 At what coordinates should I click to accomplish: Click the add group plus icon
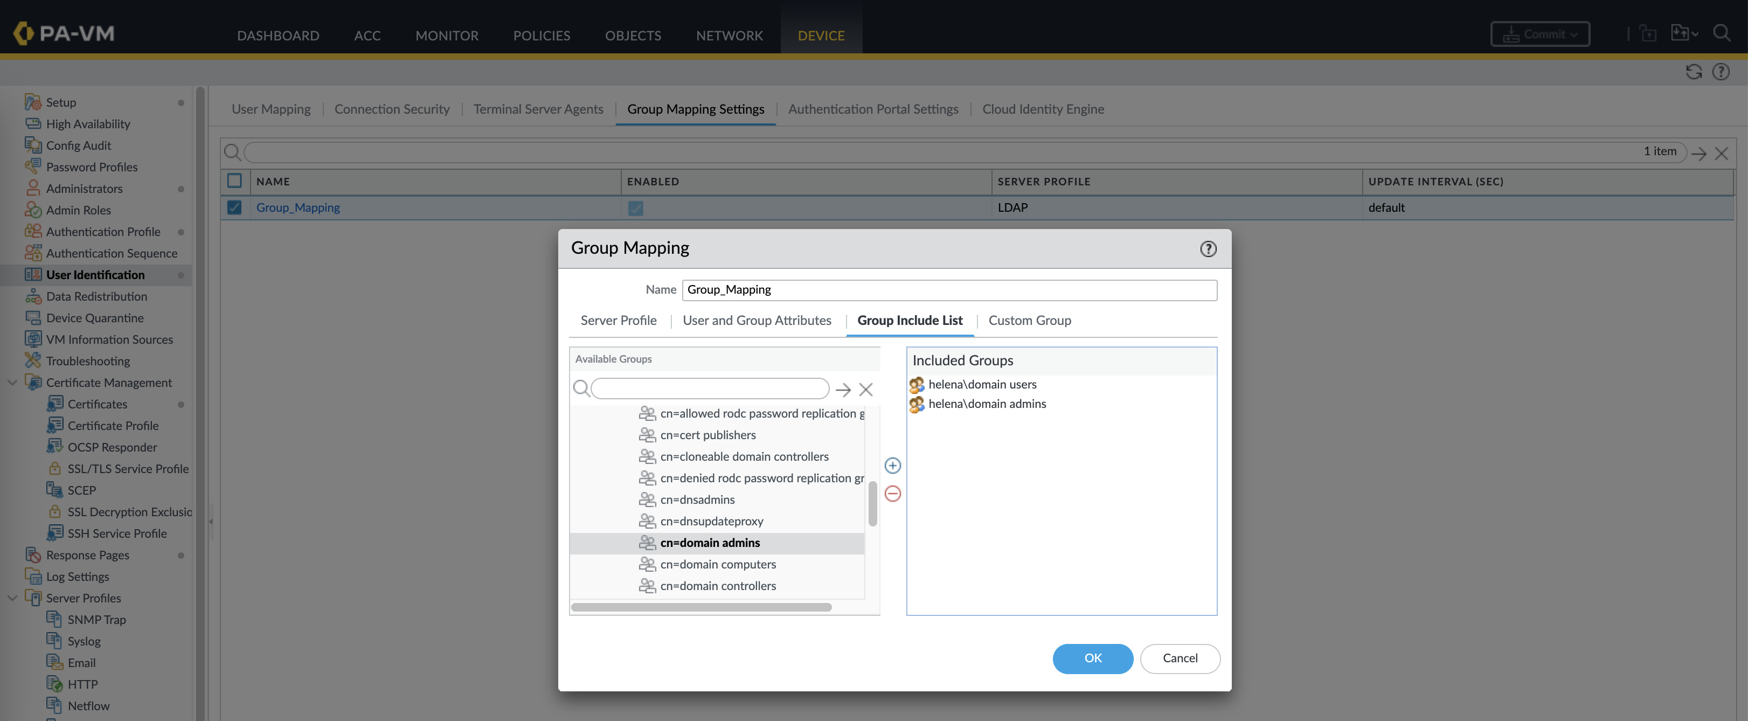point(892,465)
